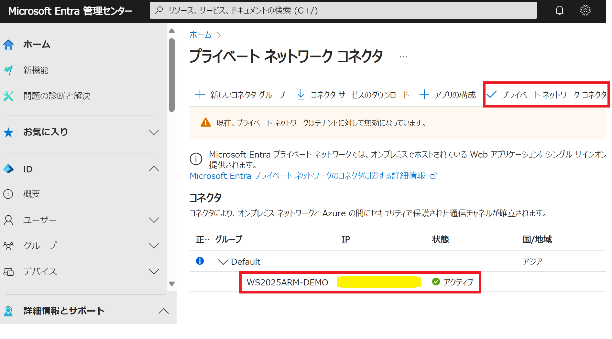
Task: Open the settings gear icon
Action: click(x=585, y=11)
